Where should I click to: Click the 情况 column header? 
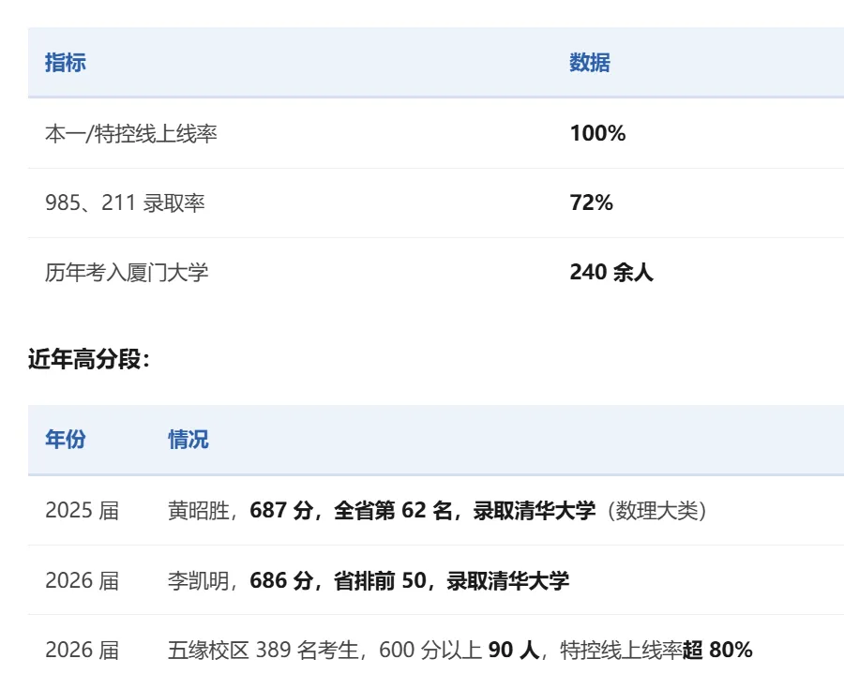188,439
